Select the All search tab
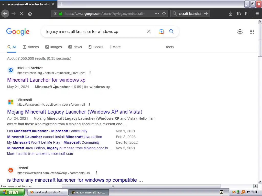 [x=12, y=47]
